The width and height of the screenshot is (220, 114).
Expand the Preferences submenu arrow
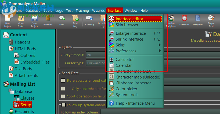(x=160, y=50)
